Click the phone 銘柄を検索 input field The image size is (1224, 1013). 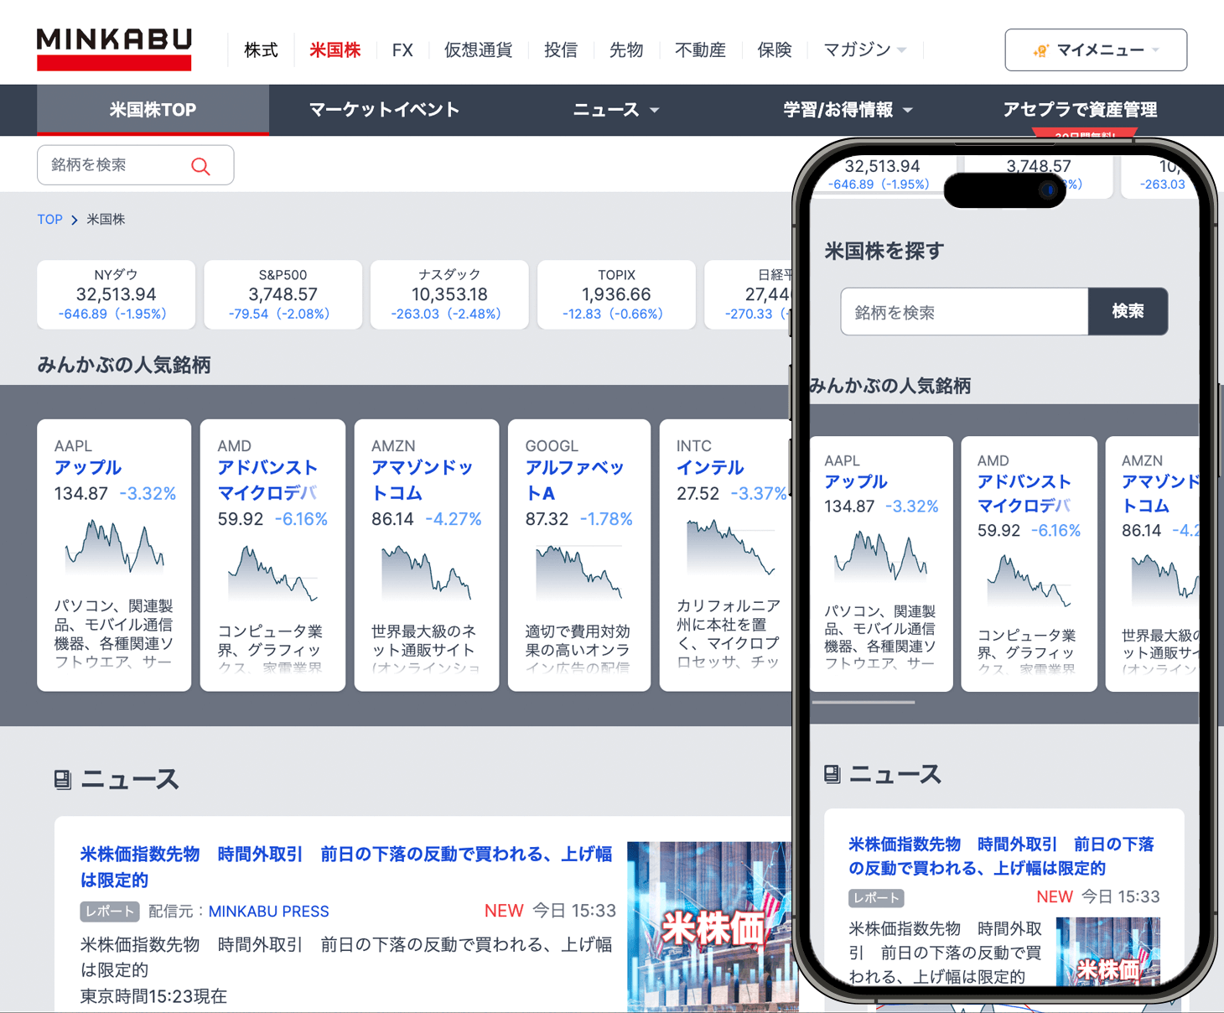point(964,312)
